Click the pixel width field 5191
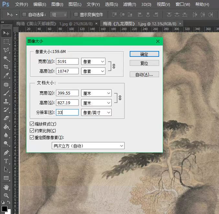 click(x=67, y=61)
